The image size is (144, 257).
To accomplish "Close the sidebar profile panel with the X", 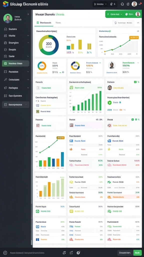I will click(28, 14).
